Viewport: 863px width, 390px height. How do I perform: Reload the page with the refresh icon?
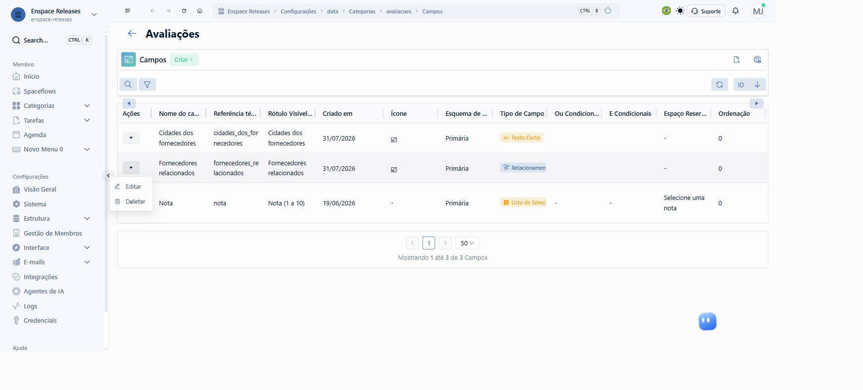click(x=184, y=11)
